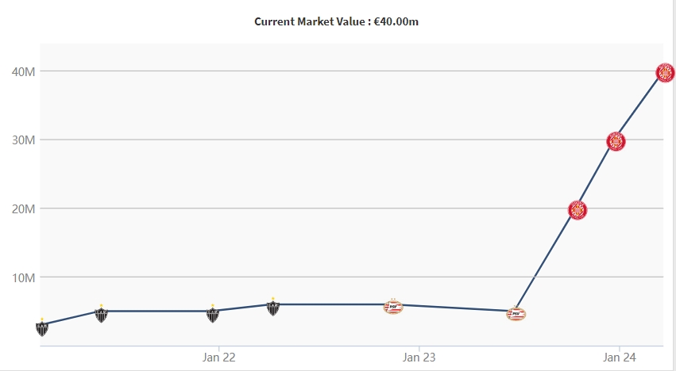Screen dimensions: 676x371
Task: Select the 20M y-axis label
Action: tap(21, 208)
